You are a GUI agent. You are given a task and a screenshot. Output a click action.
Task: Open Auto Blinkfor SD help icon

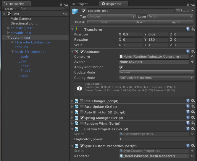point(188,112)
